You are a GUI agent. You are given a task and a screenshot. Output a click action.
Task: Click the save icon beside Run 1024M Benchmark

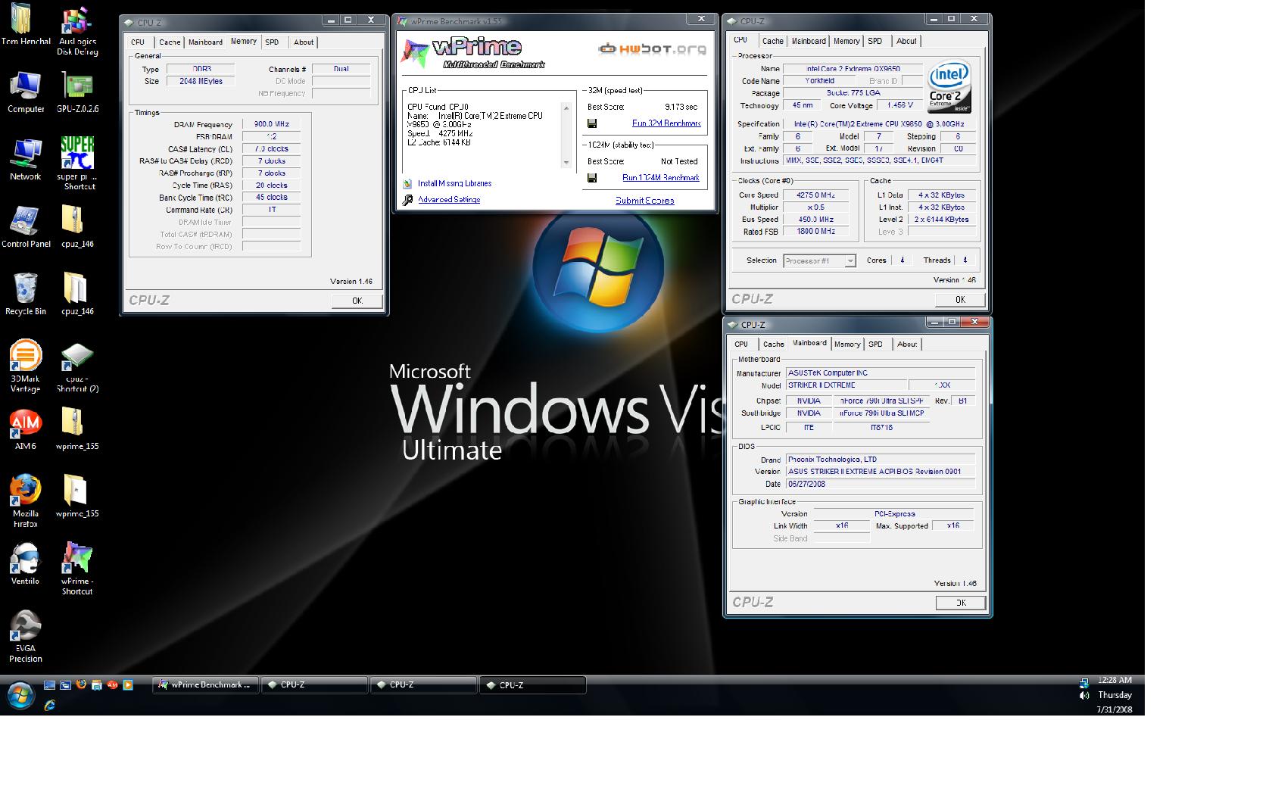coord(592,178)
